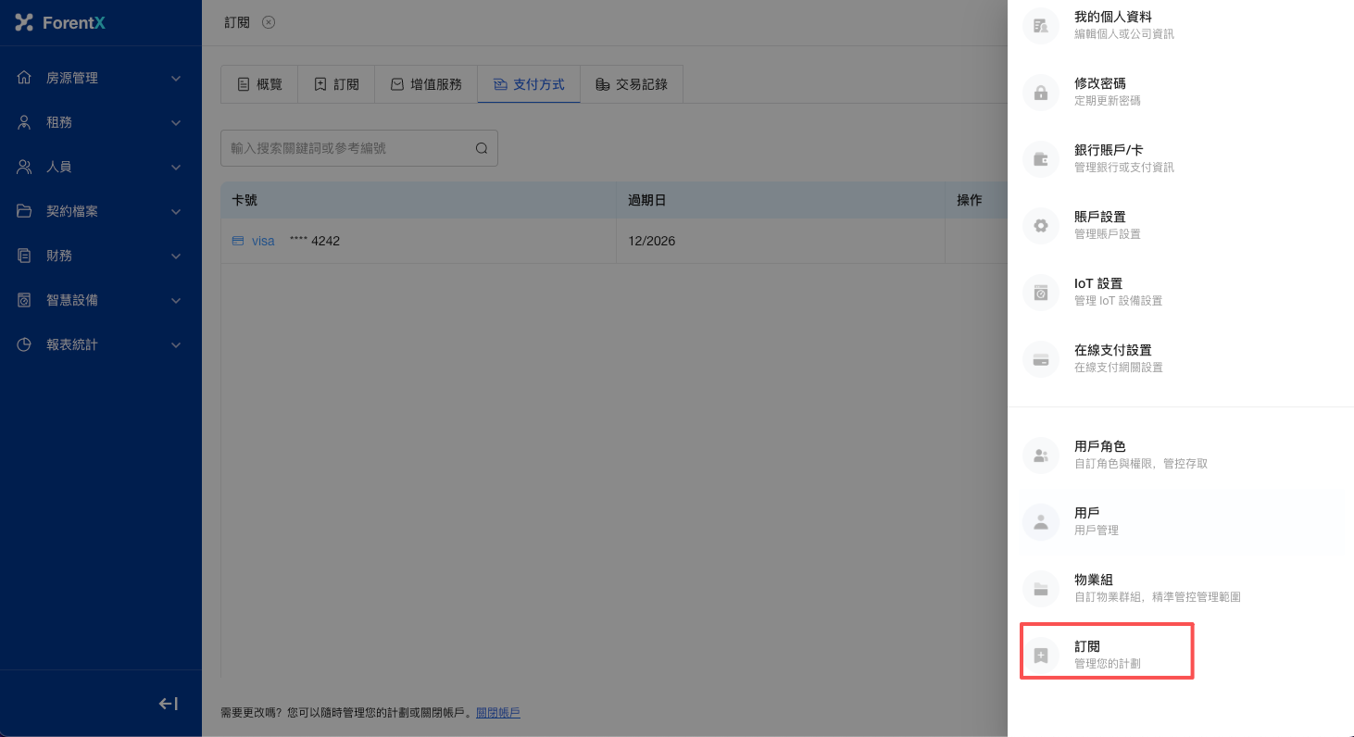Click the lock icon for 修改密碼
Image resolution: width=1354 pixels, height=737 pixels.
[x=1040, y=93]
